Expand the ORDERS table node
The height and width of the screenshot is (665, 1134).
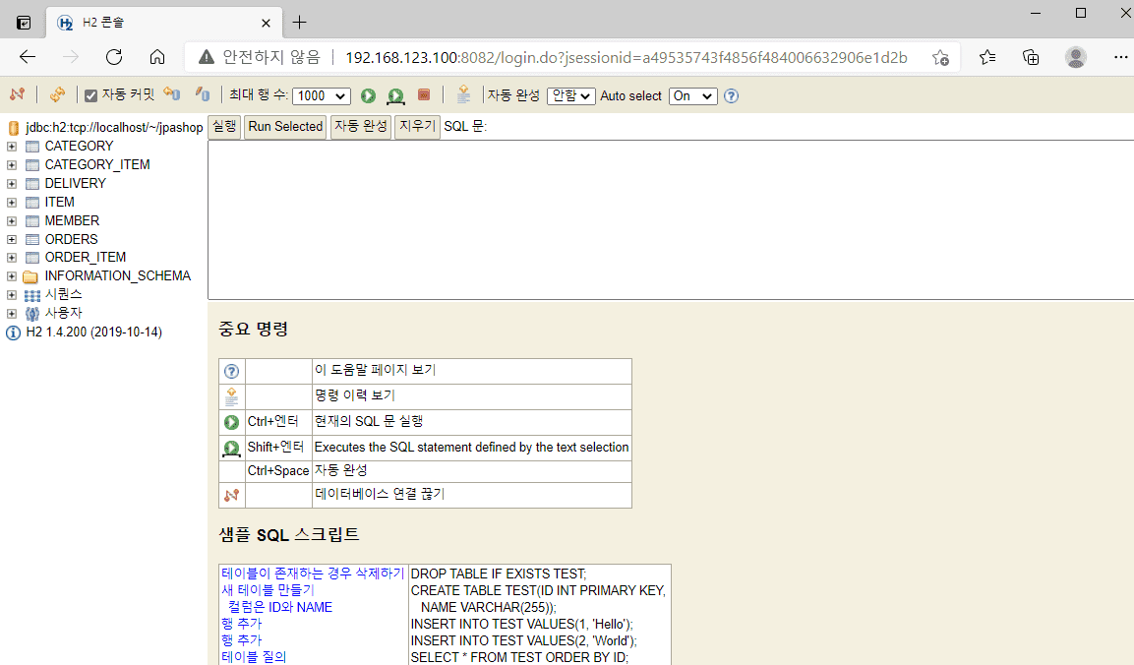(x=12, y=239)
